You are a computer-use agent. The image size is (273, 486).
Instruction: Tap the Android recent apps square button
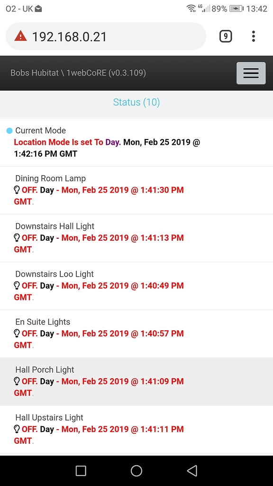(x=81, y=471)
